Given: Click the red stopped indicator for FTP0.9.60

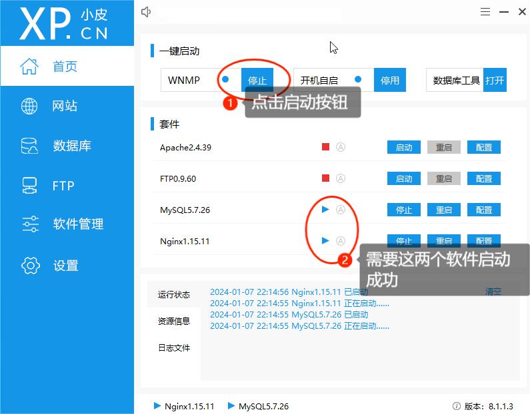Looking at the screenshot, I should click(325, 178).
